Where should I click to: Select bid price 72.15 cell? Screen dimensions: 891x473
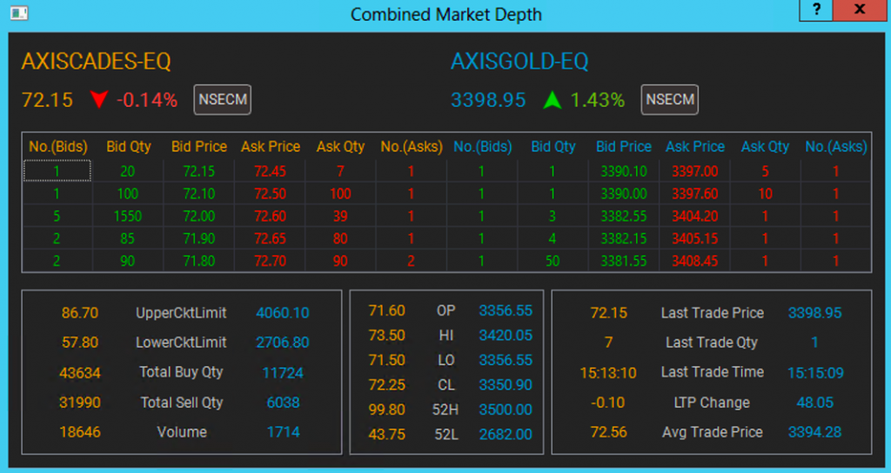coord(199,171)
